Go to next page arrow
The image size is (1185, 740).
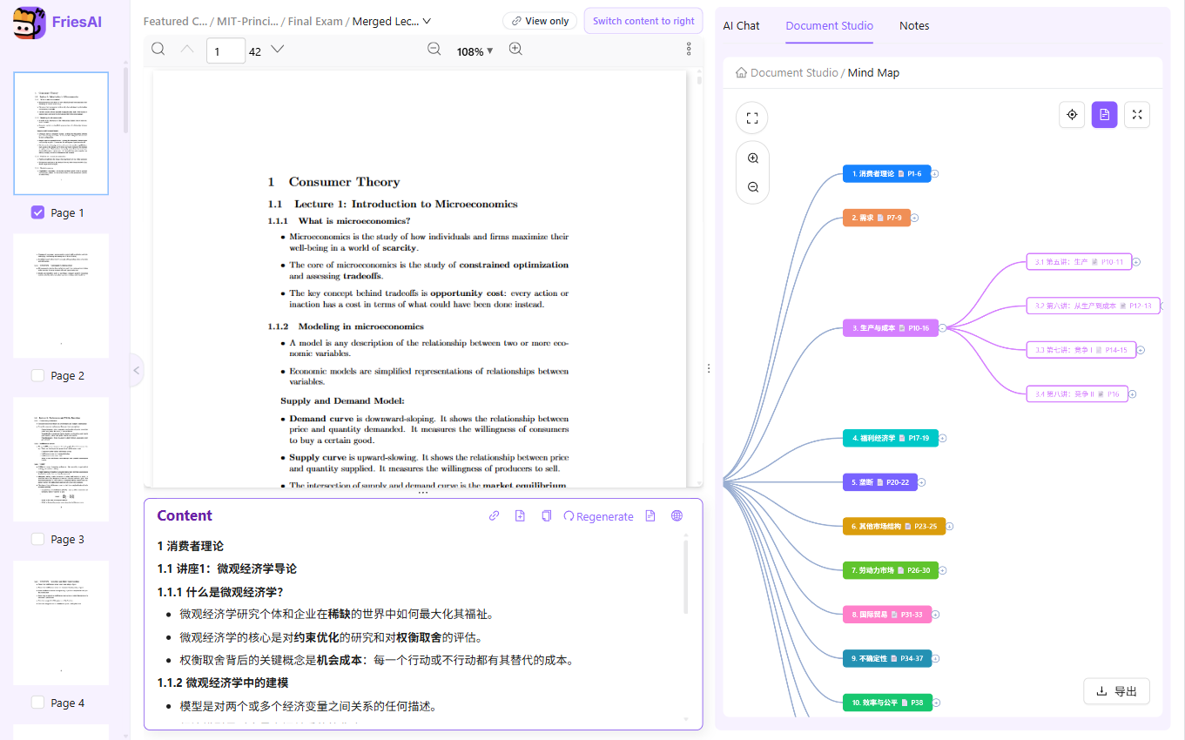pos(278,50)
